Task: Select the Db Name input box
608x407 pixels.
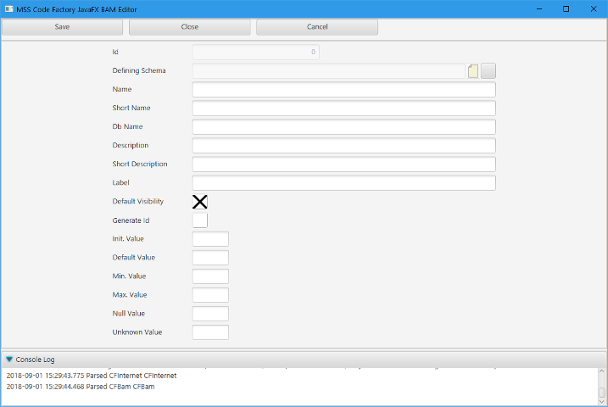Action: point(343,127)
